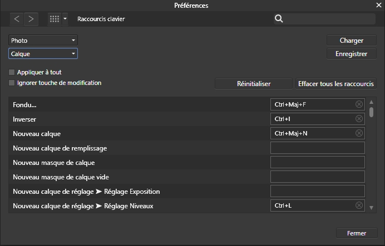The image size is (385, 246).
Task: Toggle Ignorer touche de modification checkbox
Action: [x=12, y=83]
